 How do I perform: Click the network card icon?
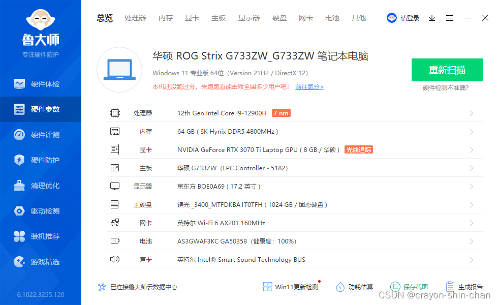115,223
